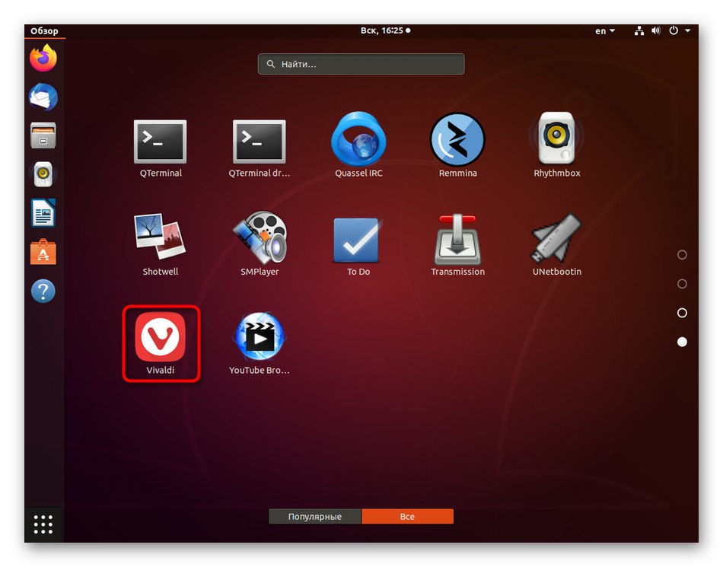This screenshot has width=723, height=567.
Task: Expand the system menu arrow
Action: coord(687,31)
